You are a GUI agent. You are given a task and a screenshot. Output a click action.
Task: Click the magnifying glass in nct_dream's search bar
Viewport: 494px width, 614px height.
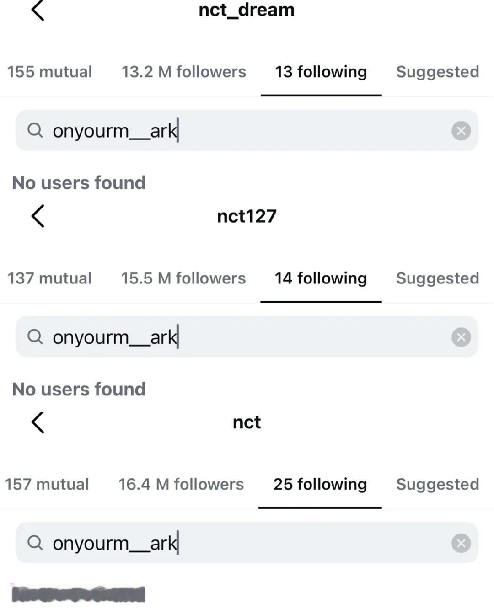[x=35, y=130]
